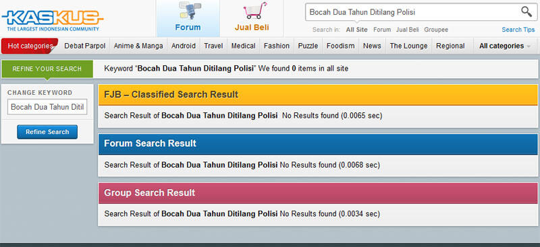The height and width of the screenshot is (247, 540).
Task: Click the top search text box
Action: click(x=412, y=12)
